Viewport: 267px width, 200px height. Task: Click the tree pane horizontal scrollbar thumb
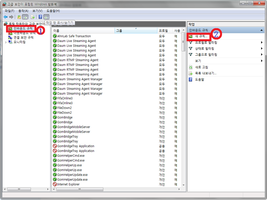point(19,189)
